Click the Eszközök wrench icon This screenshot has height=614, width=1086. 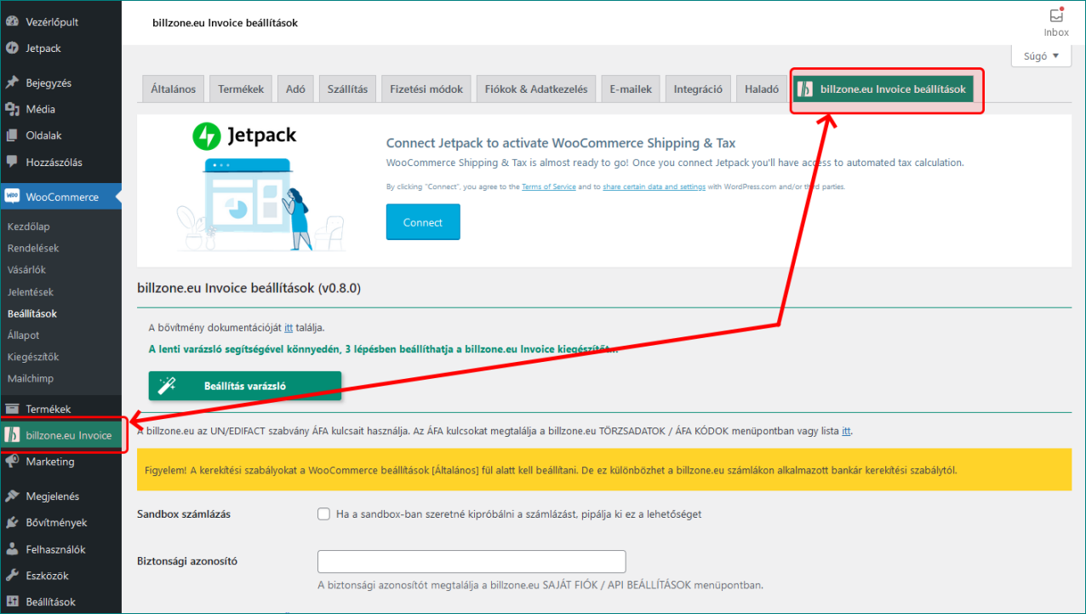point(12,576)
